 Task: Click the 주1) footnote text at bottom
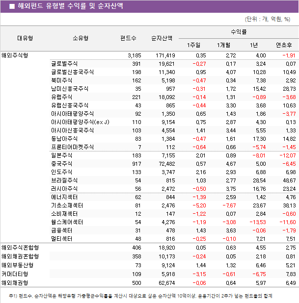pos(141,296)
